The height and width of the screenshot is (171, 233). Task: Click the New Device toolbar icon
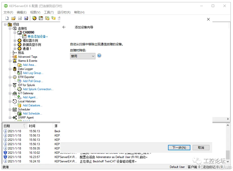click(x=41, y=18)
